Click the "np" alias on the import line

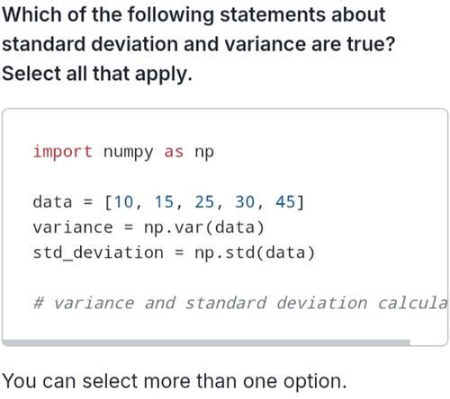[204, 153]
